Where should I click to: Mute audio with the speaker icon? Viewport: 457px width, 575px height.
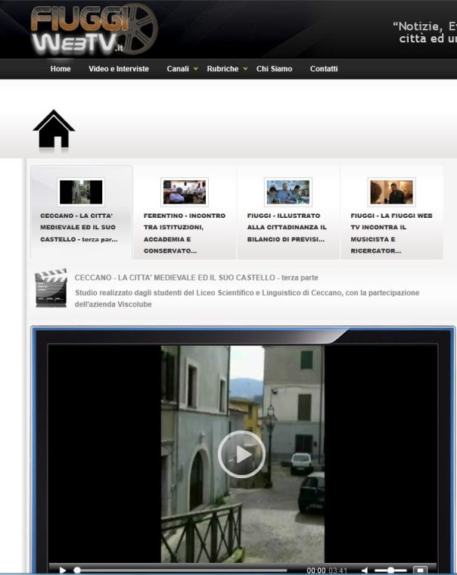[365, 570]
